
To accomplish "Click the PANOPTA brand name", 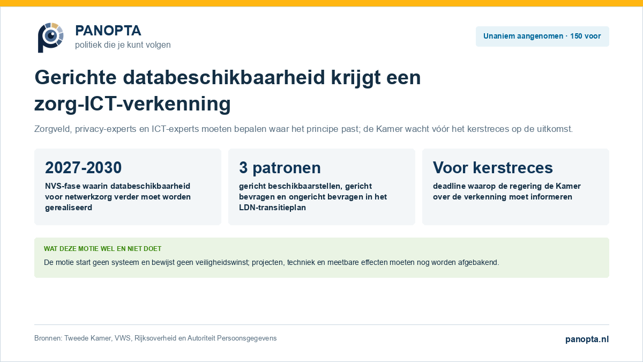I will (108, 31).
